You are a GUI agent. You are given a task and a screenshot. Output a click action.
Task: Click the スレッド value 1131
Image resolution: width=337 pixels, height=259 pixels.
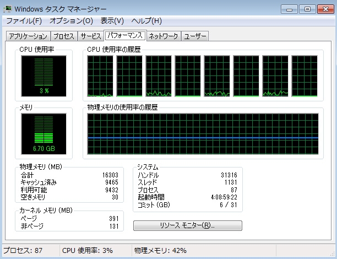(231, 182)
